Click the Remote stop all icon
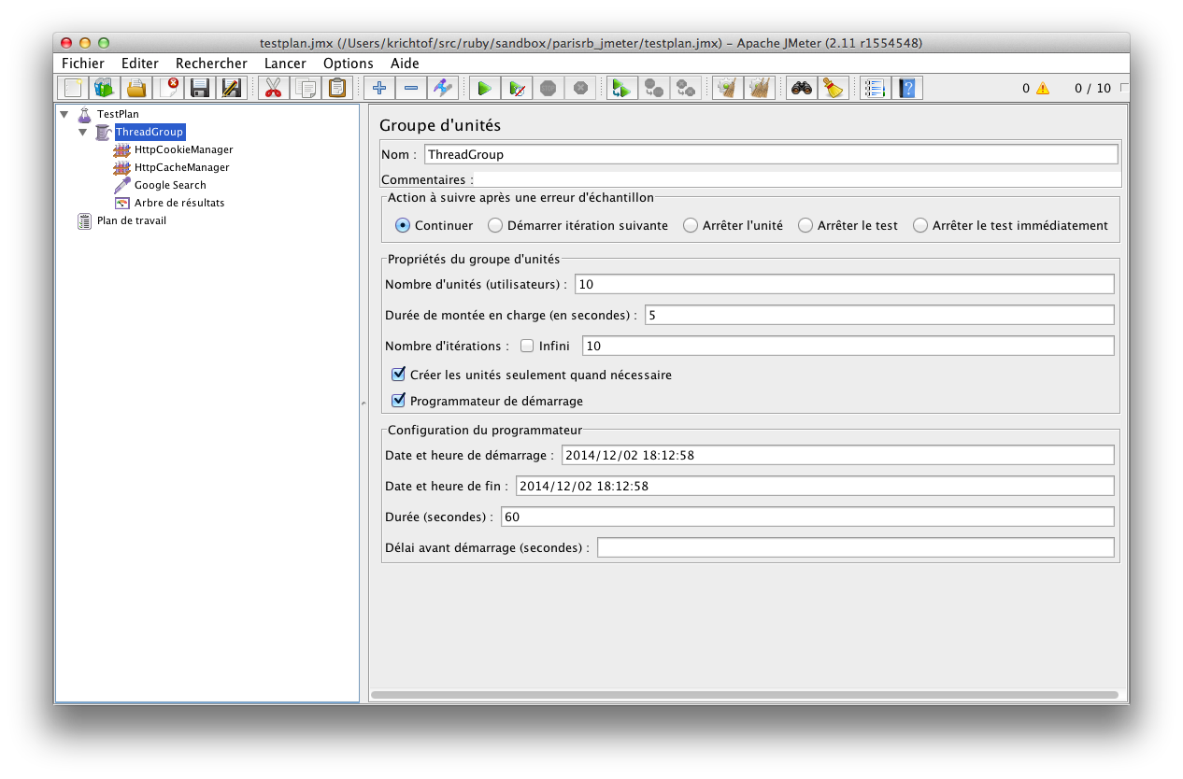Screen dimensions: 1183x779 (654, 88)
